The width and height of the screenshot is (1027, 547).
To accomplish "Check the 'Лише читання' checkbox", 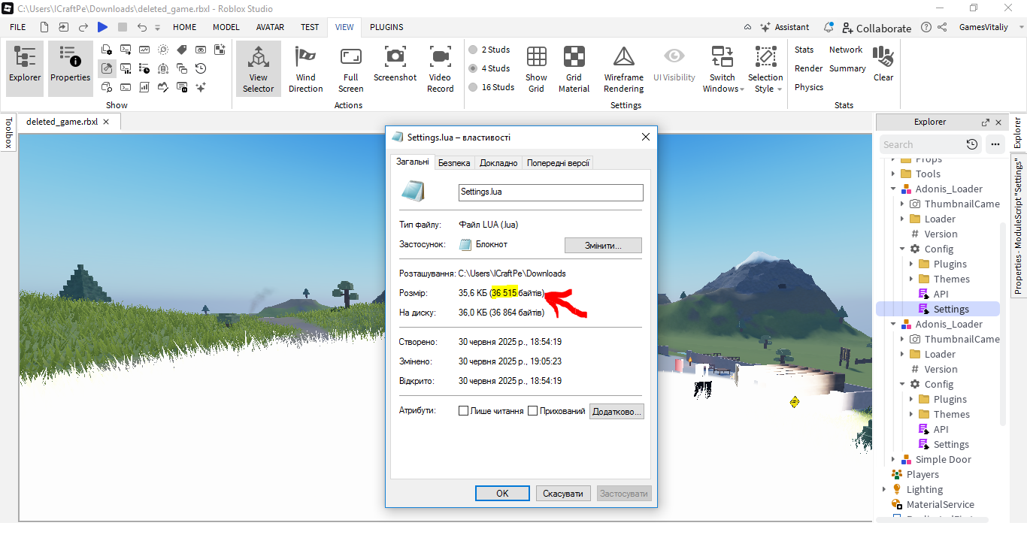I will coord(463,411).
